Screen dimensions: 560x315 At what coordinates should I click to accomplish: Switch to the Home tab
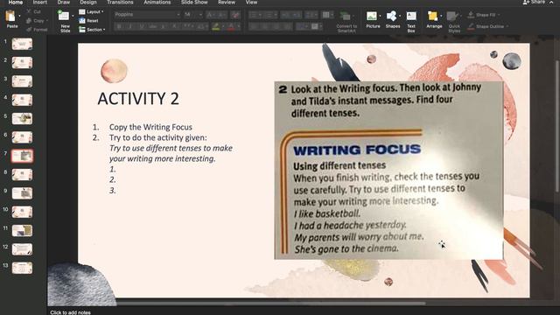(16, 3)
